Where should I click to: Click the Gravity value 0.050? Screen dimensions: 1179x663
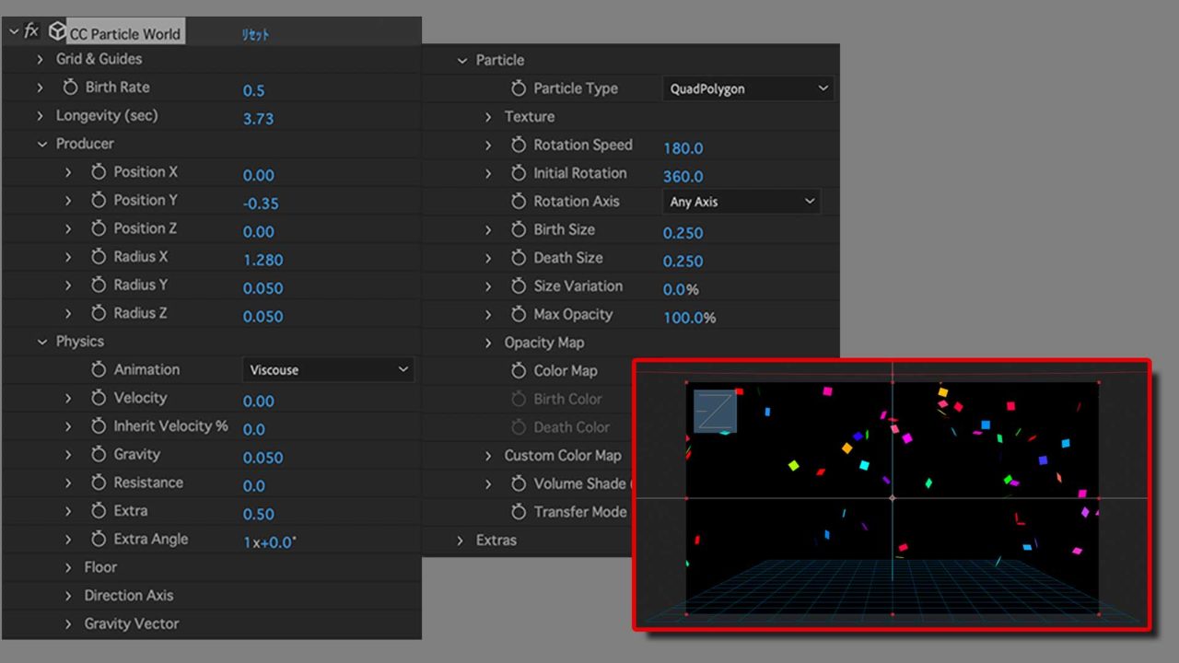coord(263,458)
